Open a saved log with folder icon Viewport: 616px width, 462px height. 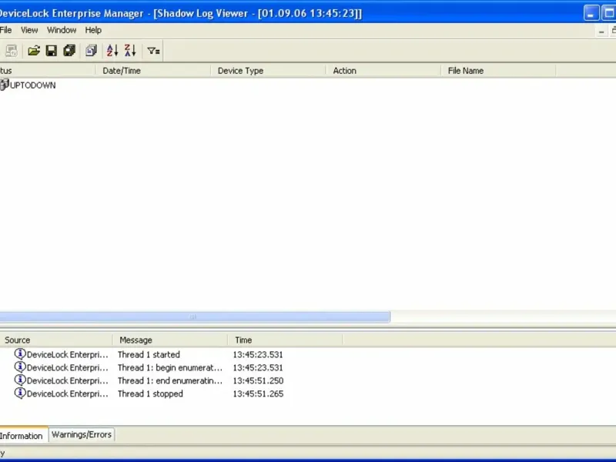coord(34,51)
